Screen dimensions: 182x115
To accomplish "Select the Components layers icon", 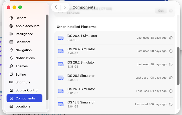I will (x=11, y=98).
